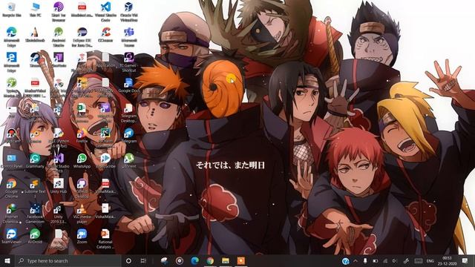This screenshot has width=475, height=267.
Task: Launch VLC media player shortcut
Action: pos(82,214)
